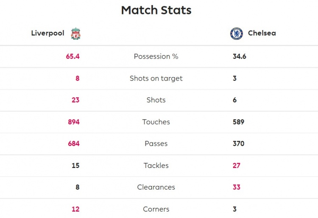Select the Possession % stat label
This screenshot has width=318, height=218.
point(156,56)
